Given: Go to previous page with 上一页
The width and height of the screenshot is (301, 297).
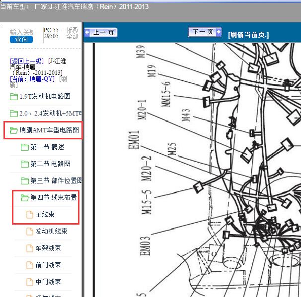Looking at the screenshot, I should pyautogui.click(x=101, y=32).
